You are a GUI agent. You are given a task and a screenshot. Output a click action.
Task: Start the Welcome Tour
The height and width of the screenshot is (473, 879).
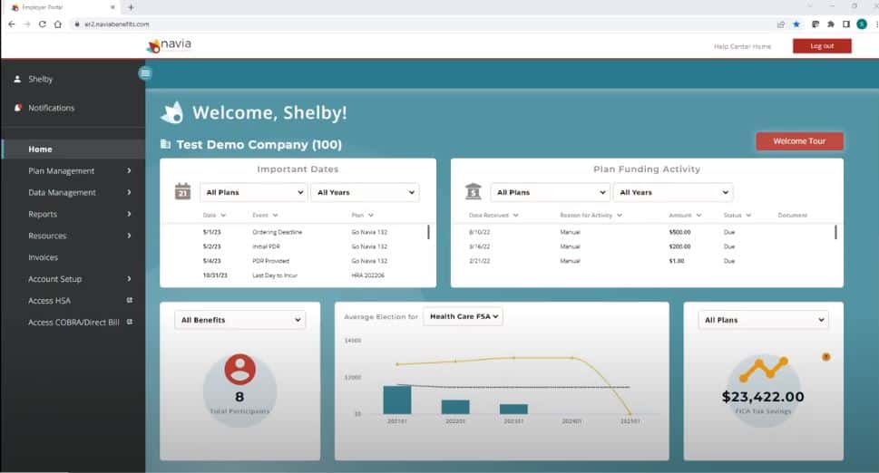click(x=799, y=141)
